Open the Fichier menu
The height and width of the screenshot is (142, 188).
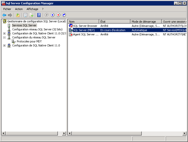(x=7, y=9)
